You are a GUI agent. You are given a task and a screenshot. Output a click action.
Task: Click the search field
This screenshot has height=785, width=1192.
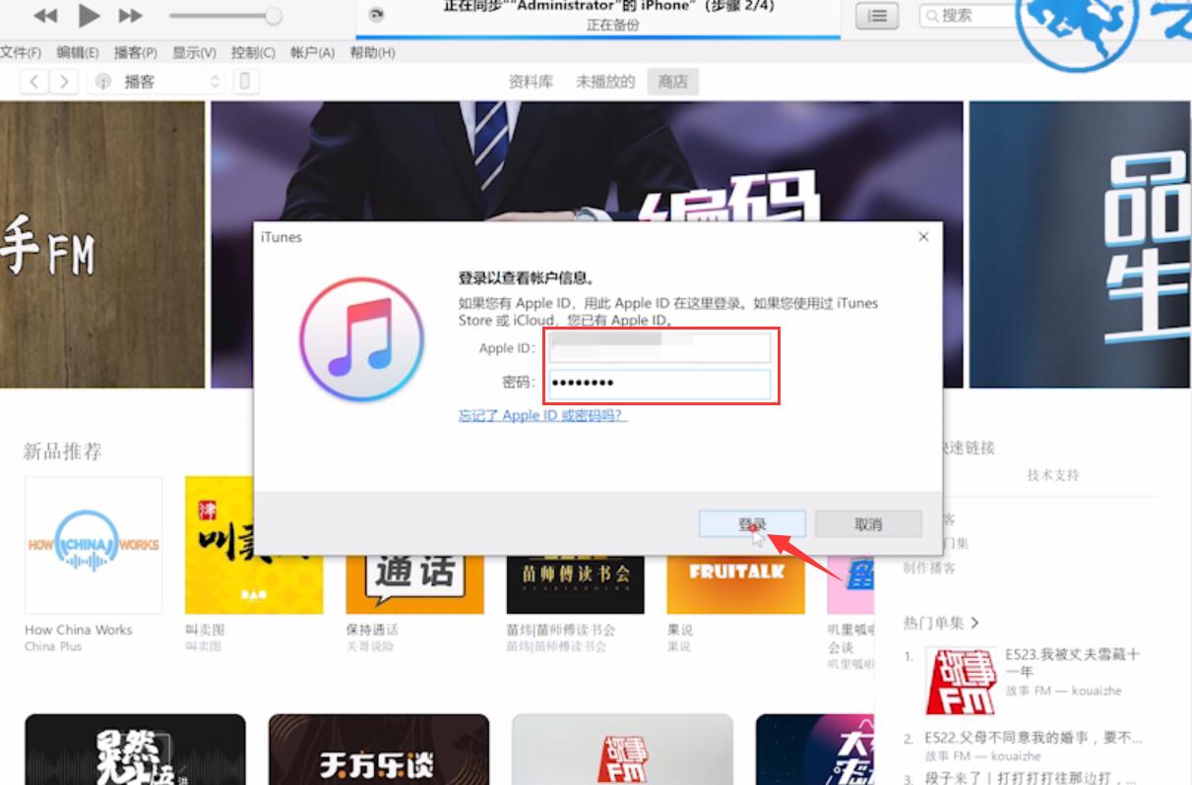[970, 15]
